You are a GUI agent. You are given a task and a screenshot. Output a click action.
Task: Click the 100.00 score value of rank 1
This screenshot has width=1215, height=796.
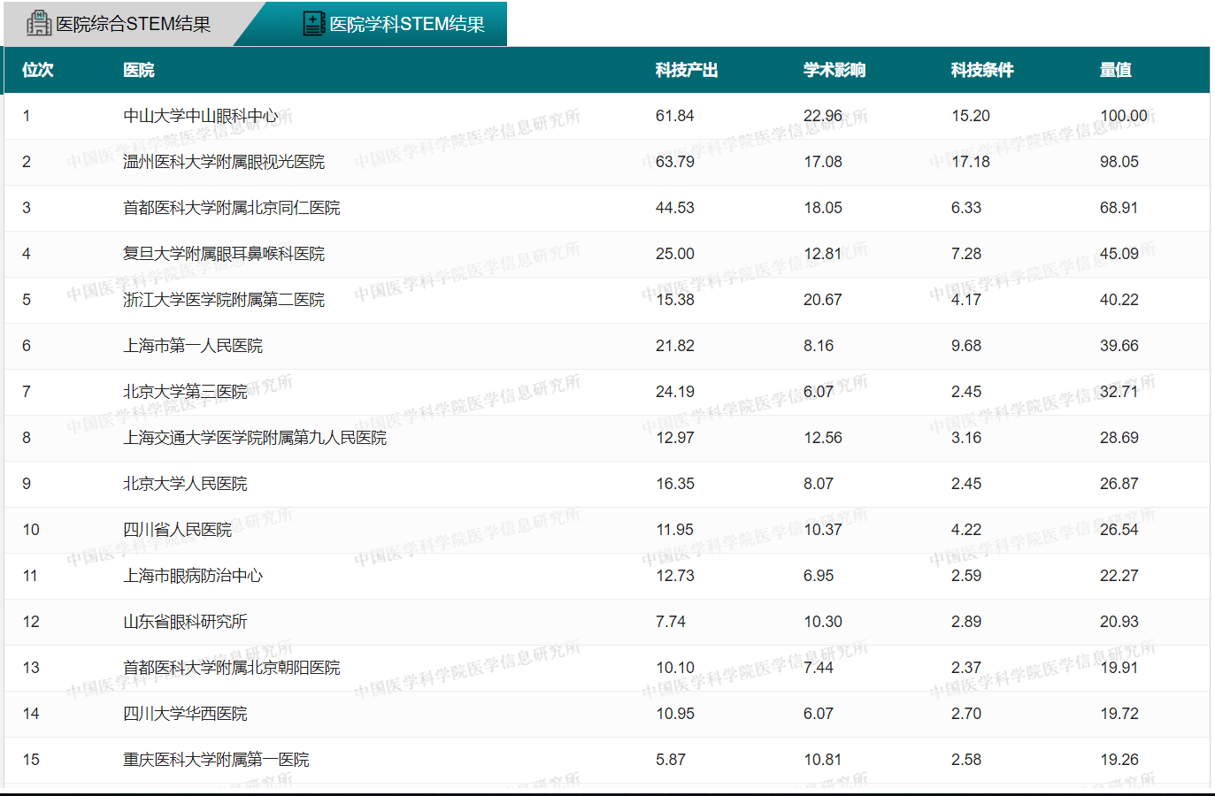[1123, 116]
